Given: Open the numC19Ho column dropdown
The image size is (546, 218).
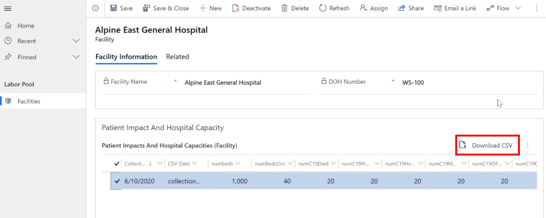Looking at the screenshot, I should 420,164.
